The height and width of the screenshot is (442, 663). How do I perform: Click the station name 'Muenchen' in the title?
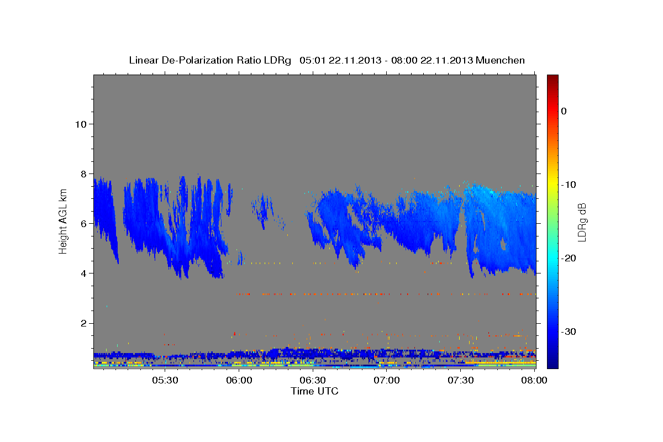click(500, 60)
